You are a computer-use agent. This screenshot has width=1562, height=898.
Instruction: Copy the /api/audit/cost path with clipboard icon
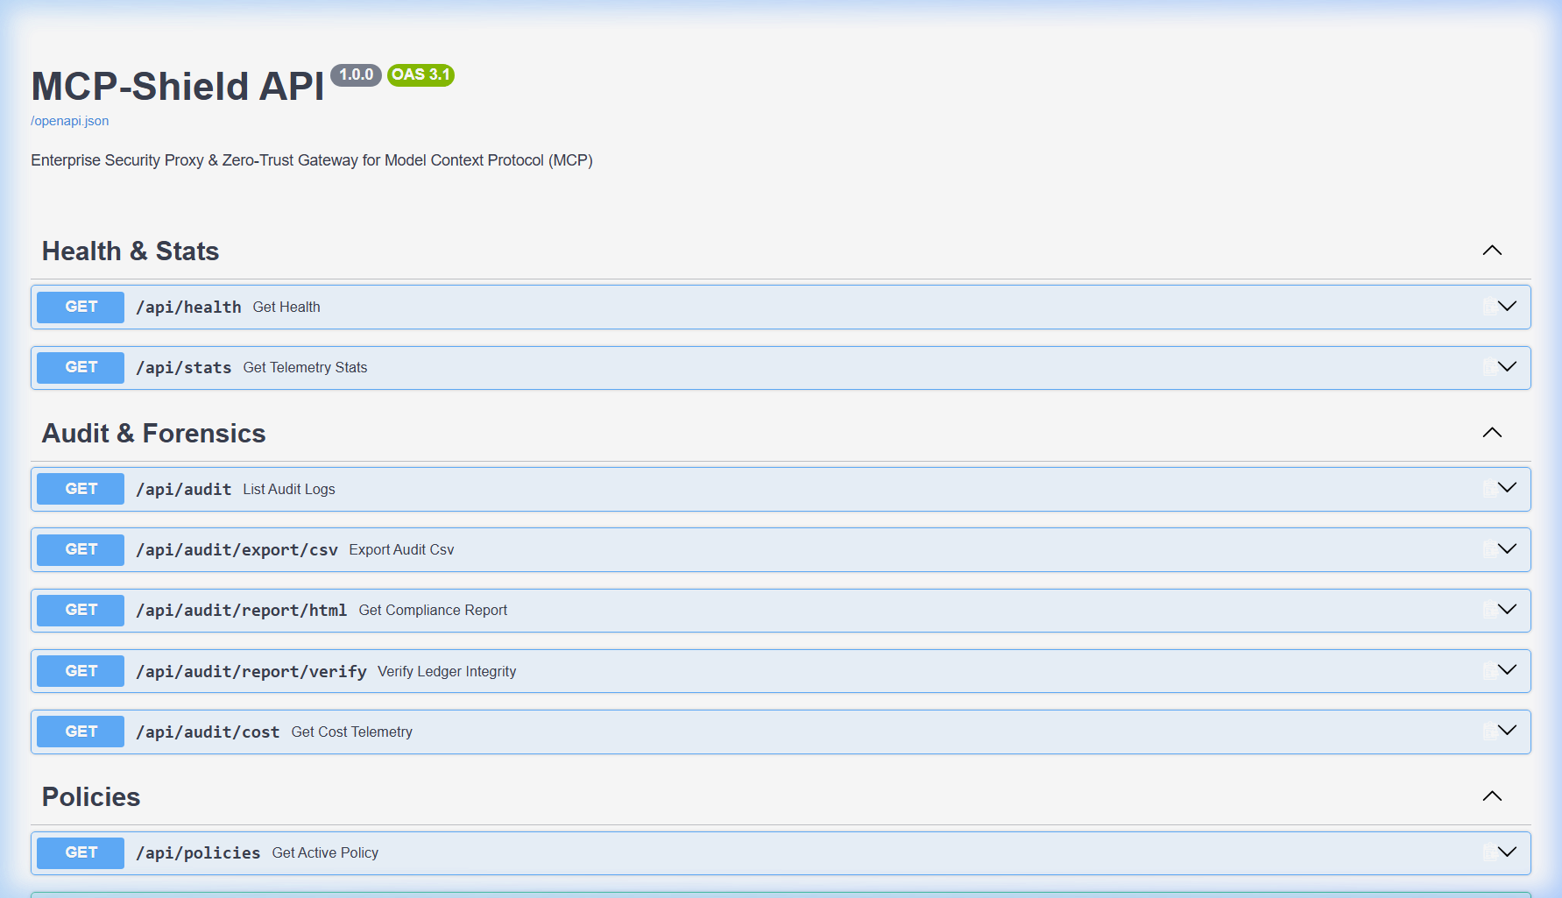(1488, 731)
